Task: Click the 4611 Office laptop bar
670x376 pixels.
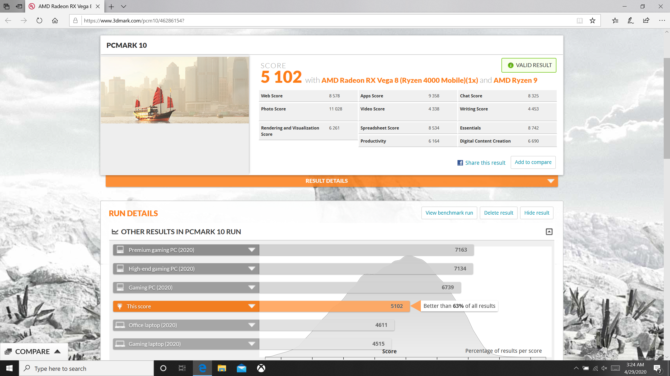Action: coord(327,325)
